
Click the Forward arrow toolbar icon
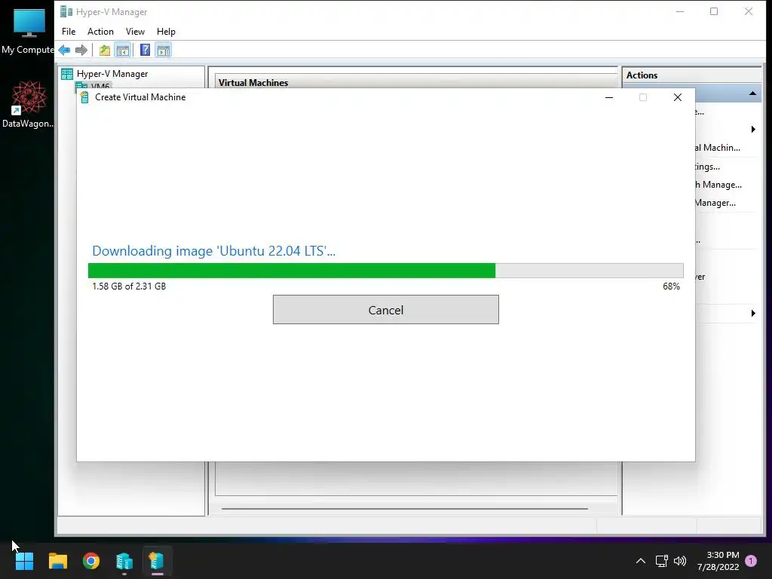[x=81, y=50]
